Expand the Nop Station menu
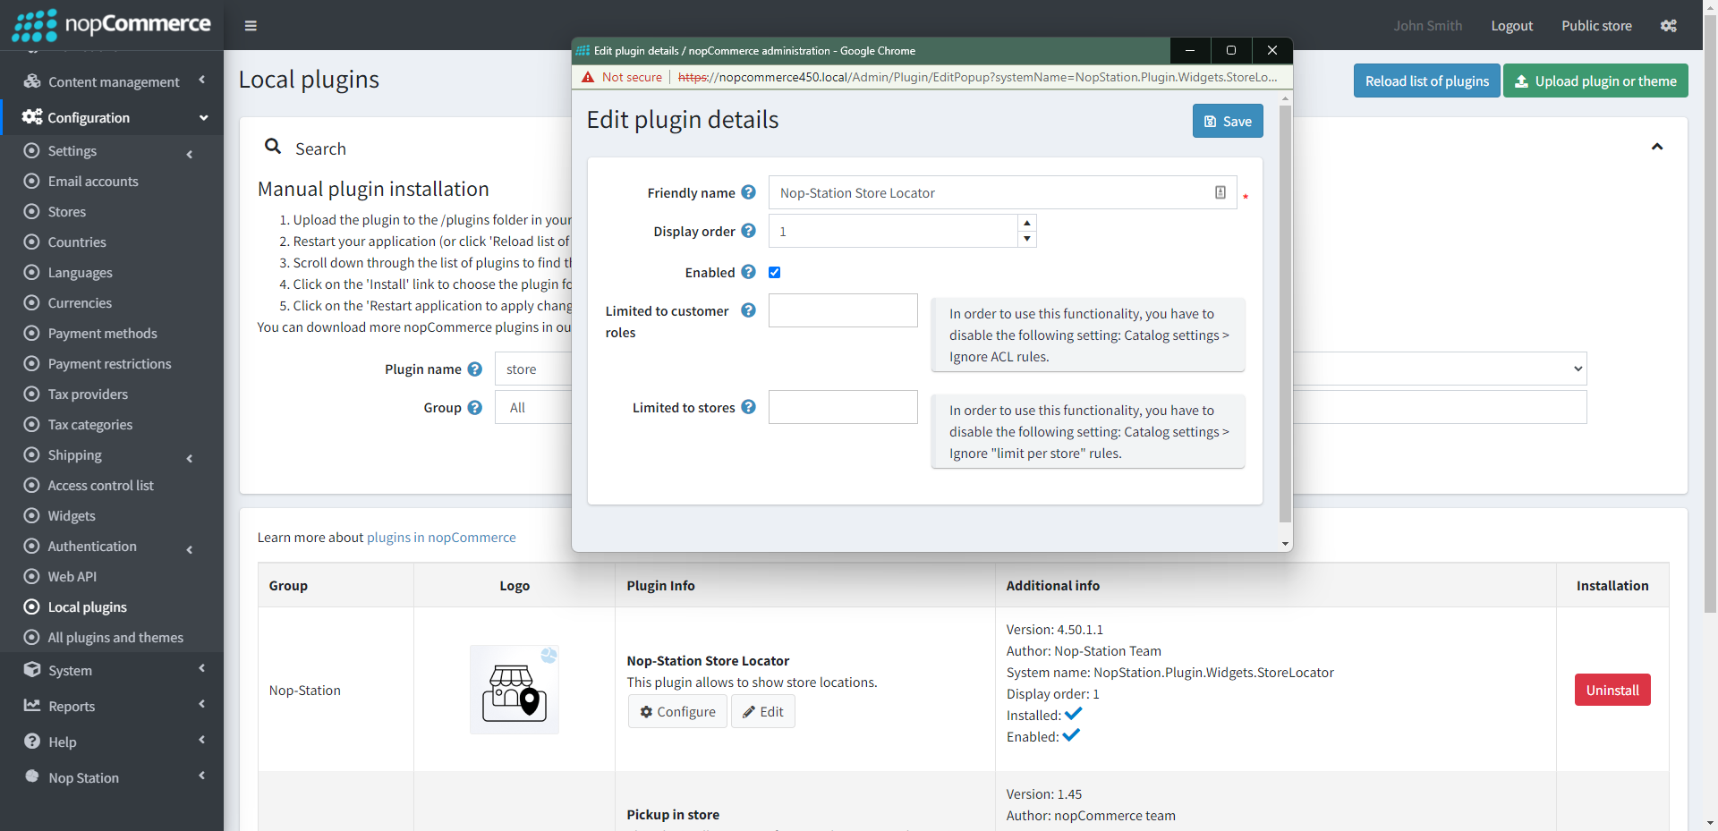Image resolution: width=1718 pixels, height=831 pixels. (112, 777)
